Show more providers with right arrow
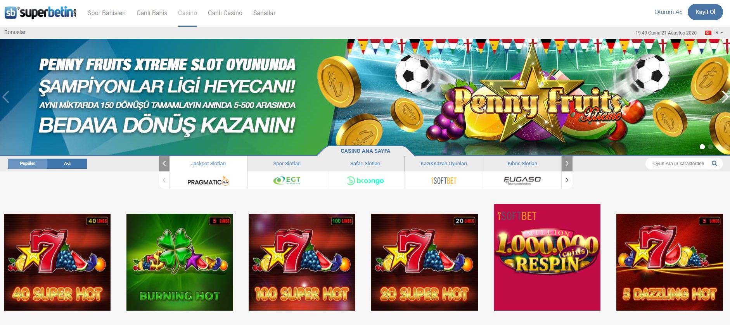The width and height of the screenshot is (730, 325). coord(567,180)
